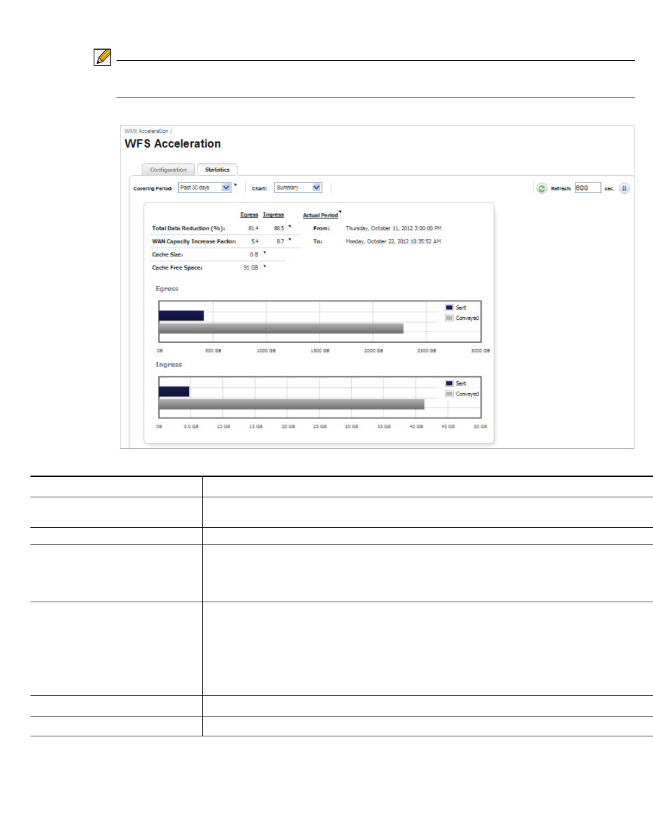Click the Egress column header
653x827 pixels.
point(249,215)
